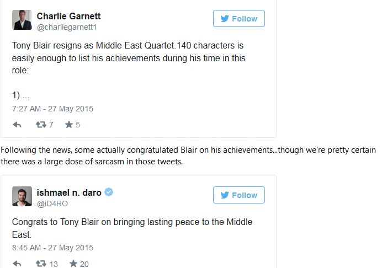Favorite Charlie Garnett's tweet with star

pos(69,125)
